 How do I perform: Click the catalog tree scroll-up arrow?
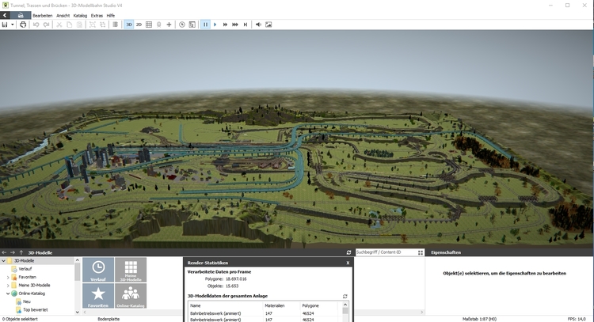[x=78, y=260]
